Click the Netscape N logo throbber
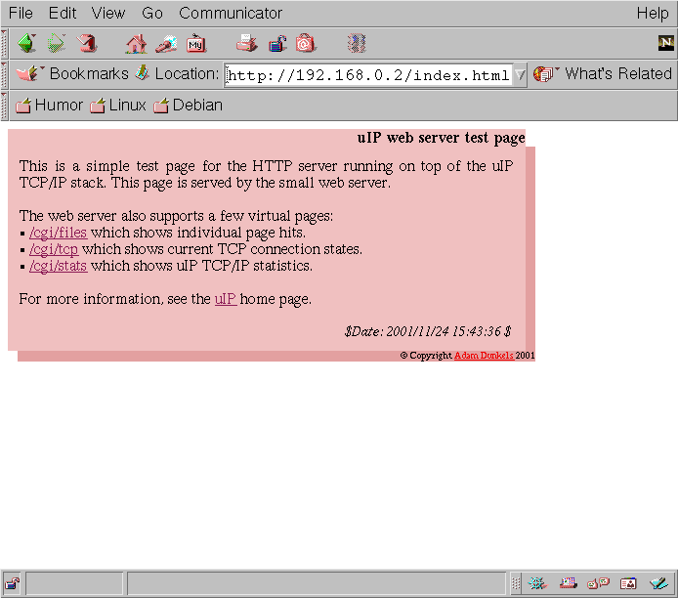 [x=666, y=42]
